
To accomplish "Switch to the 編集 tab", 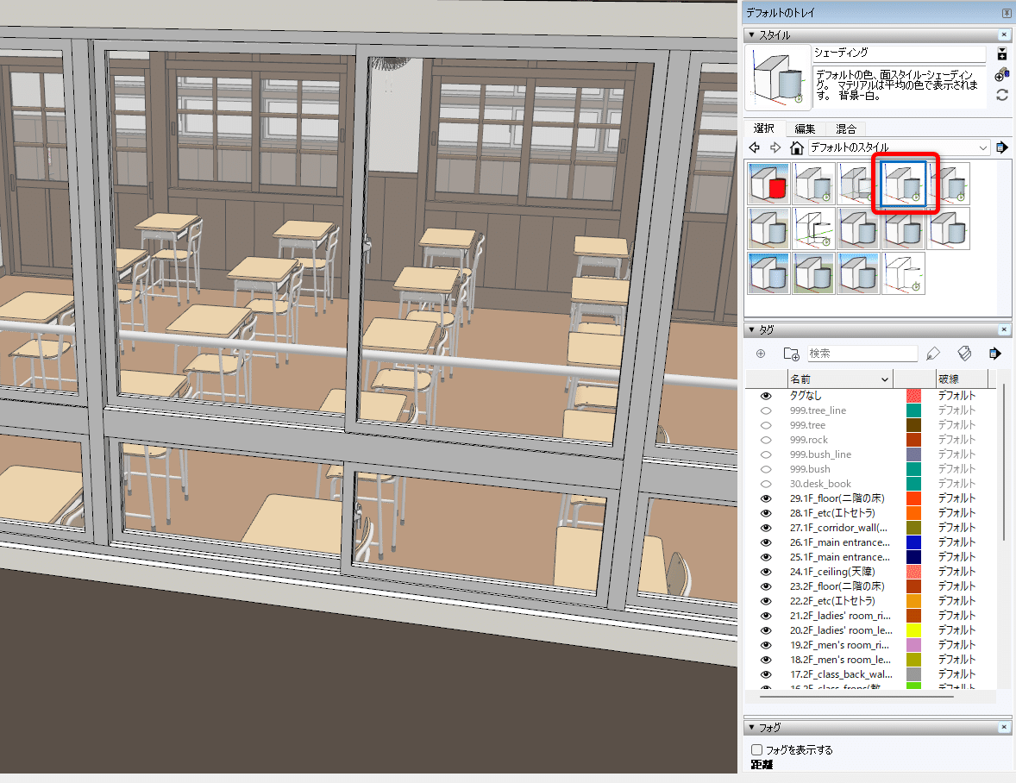I will tap(805, 128).
